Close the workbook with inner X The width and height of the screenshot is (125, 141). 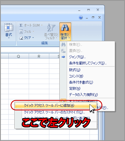(x=99, y=17)
